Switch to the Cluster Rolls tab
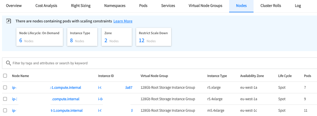This screenshot has width=317, height=116. (x=270, y=6)
